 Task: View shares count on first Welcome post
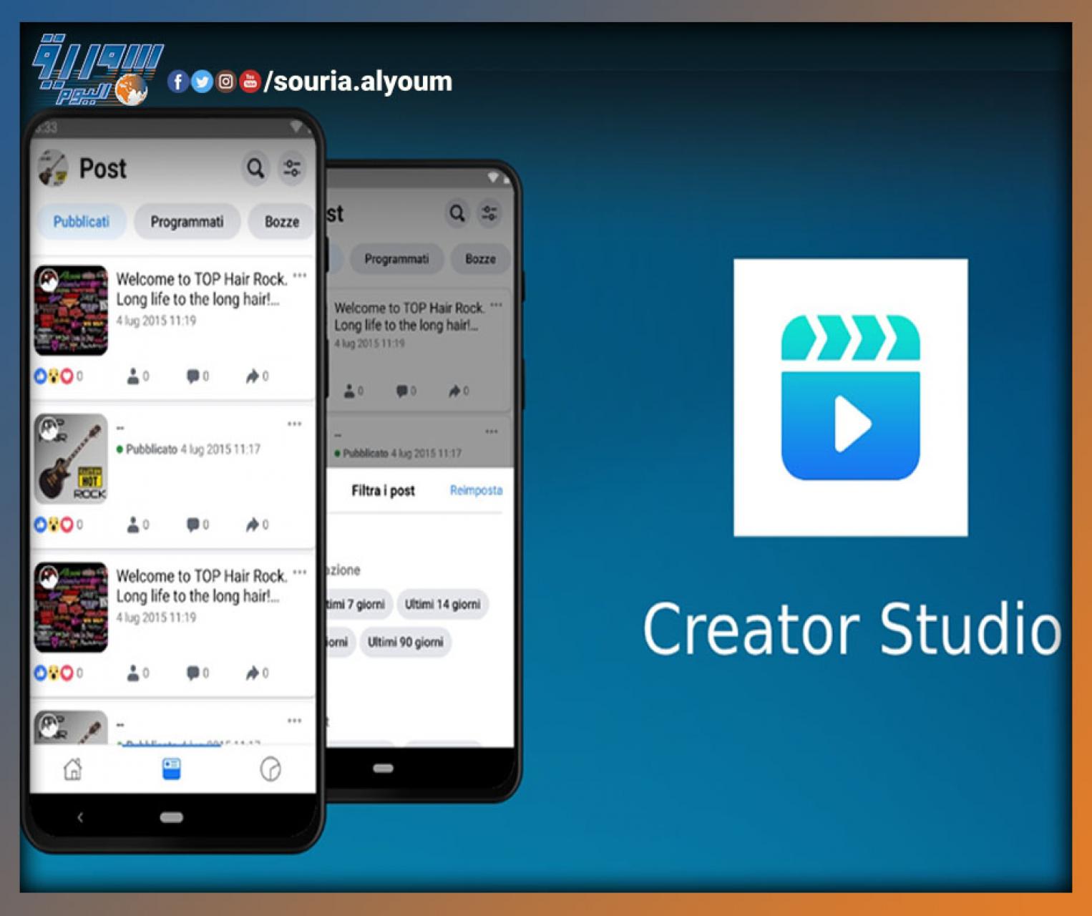(x=257, y=376)
